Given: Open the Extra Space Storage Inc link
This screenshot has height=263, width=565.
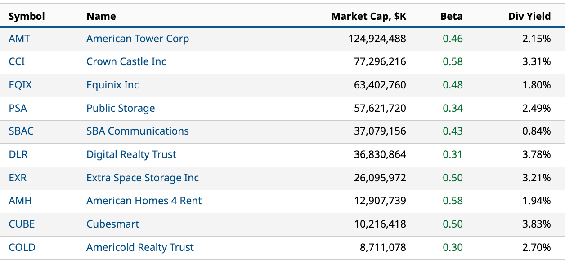Looking at the screenshot, I should (143, 178).
